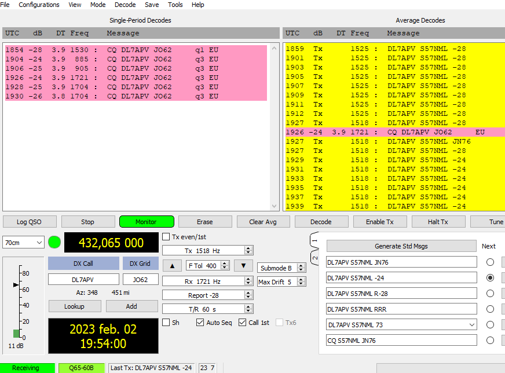Open the 70cm band dropdown
Screen dimensions: 505x373
(23, 243)
